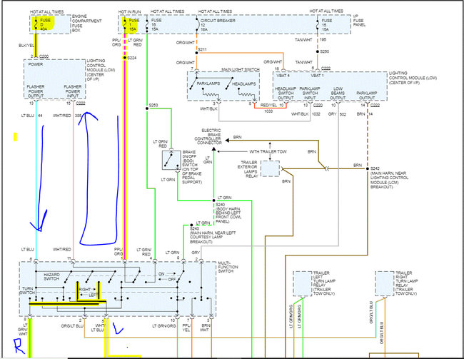The width and height of the screenshot is (464, 359).
Task: Click the RED/YEL wire label
Action: point(268,105)
